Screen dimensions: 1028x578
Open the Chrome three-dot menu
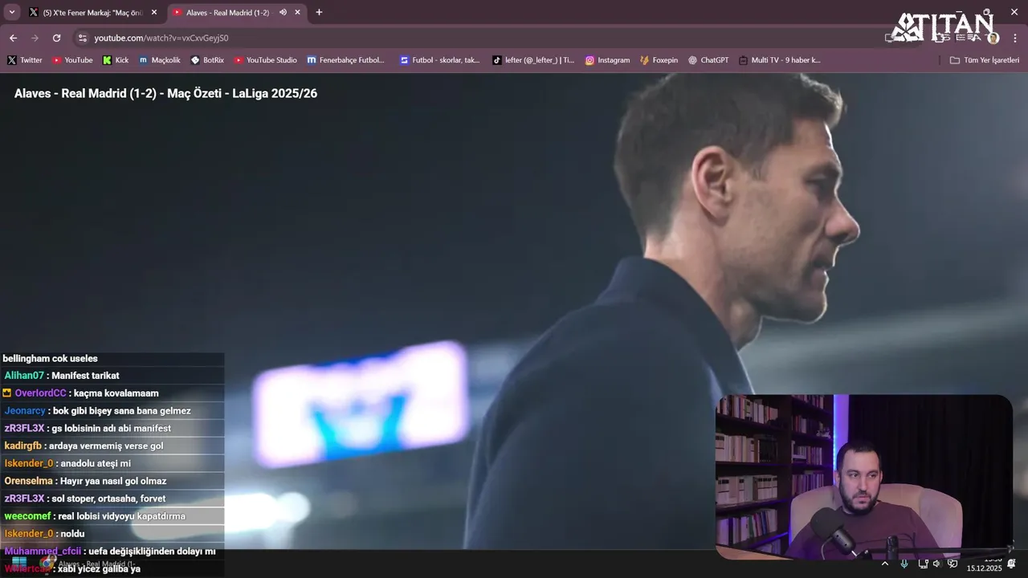(x=1015, y=38)
